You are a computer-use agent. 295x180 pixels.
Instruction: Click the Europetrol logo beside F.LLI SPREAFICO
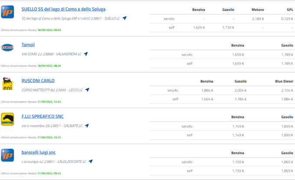click(8, 119)
